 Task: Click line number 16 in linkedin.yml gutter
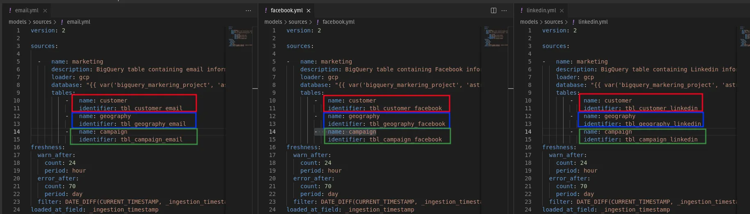pyautogui.click(x=528, y=148)
